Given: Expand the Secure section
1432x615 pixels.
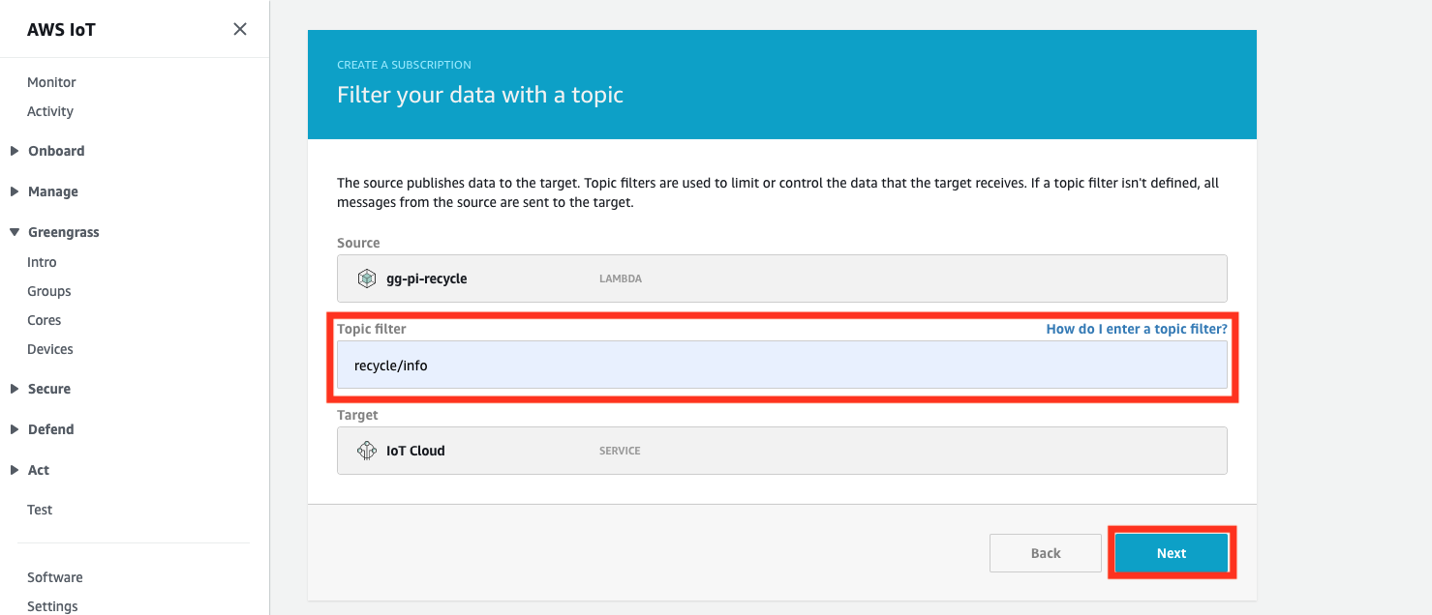Looking at the screenshot, I should click(x=15, y=389).
